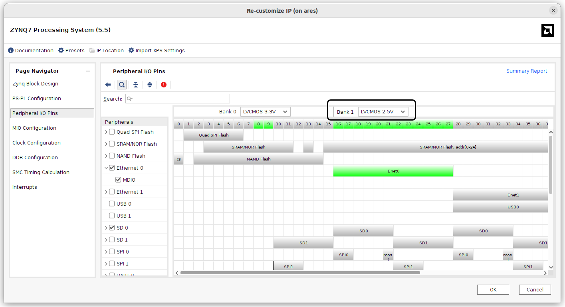
Task: Go to Interrupts page
Action: click(x=25, y=187)
